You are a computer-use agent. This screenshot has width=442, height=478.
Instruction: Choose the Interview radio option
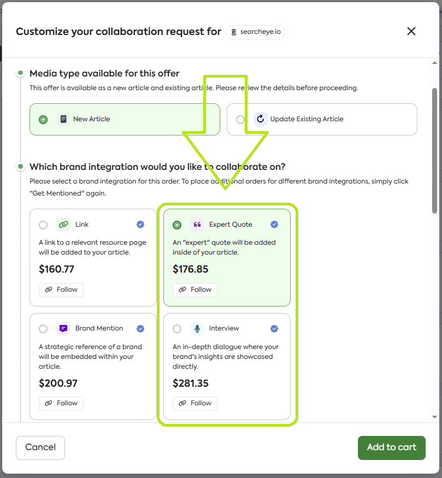click(177, 329)
